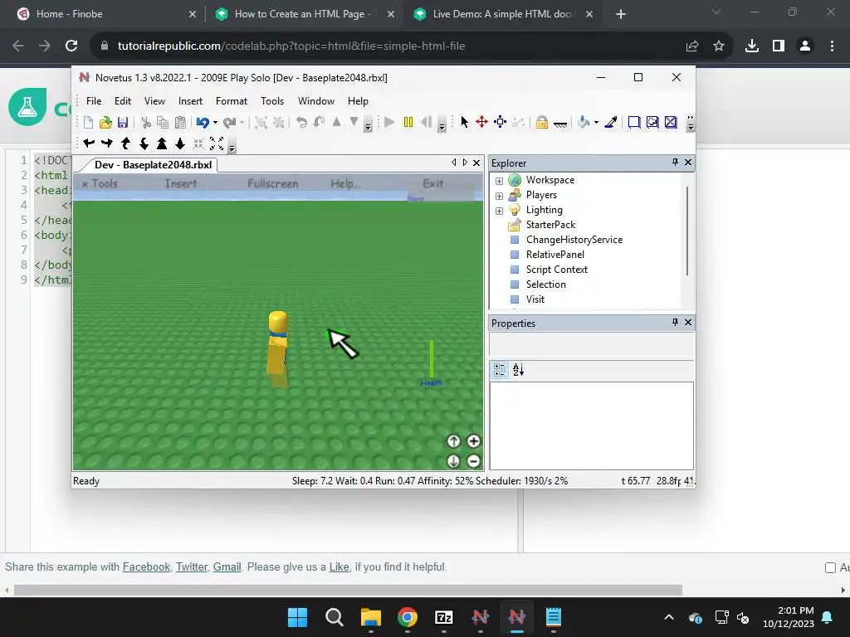This screenshot has width=850, height=637.
Task: Toggle the Lock padlock tool
Action: point(541,123)
